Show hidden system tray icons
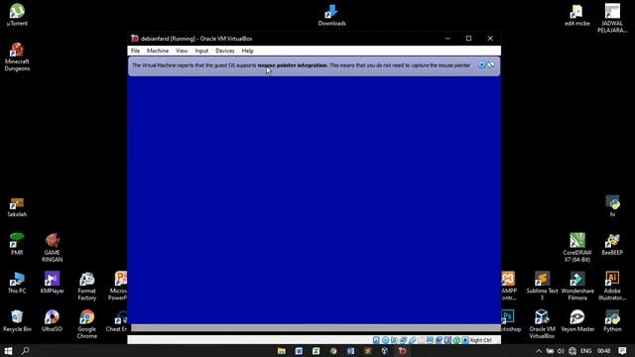 tap(538, 351)
